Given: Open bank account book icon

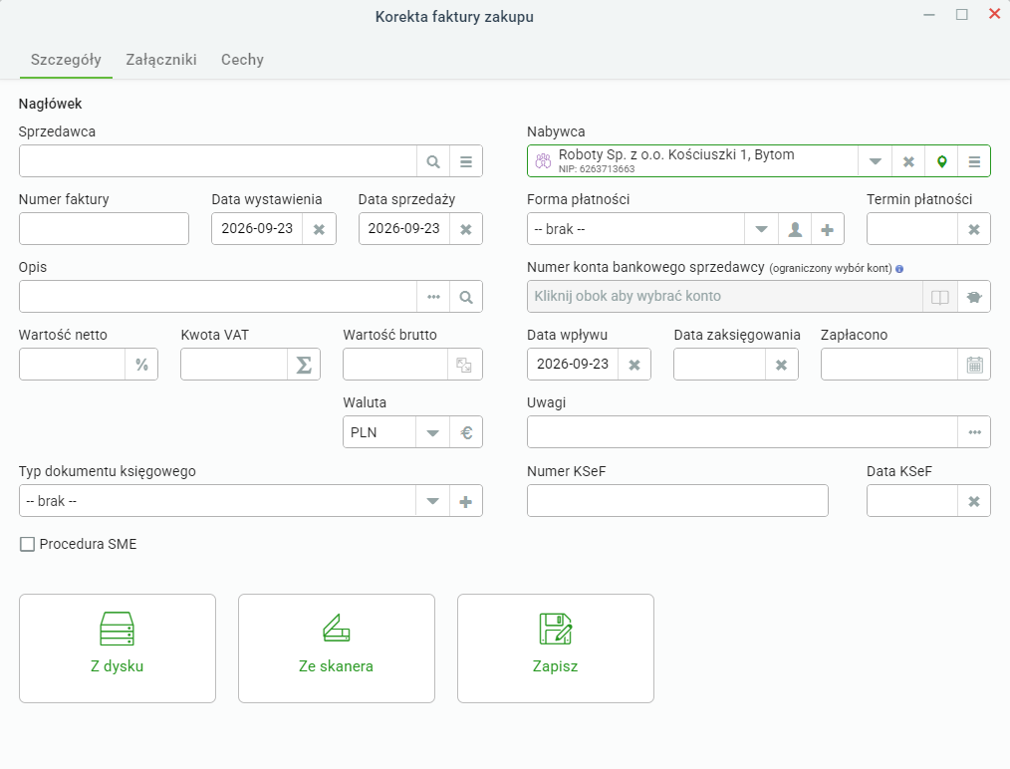Looking at the screenshot, I should point(940,297).
